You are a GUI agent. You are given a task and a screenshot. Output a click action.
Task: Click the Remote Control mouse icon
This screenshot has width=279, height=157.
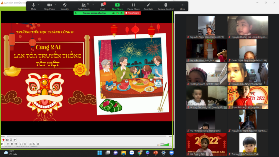coord(166,6)
